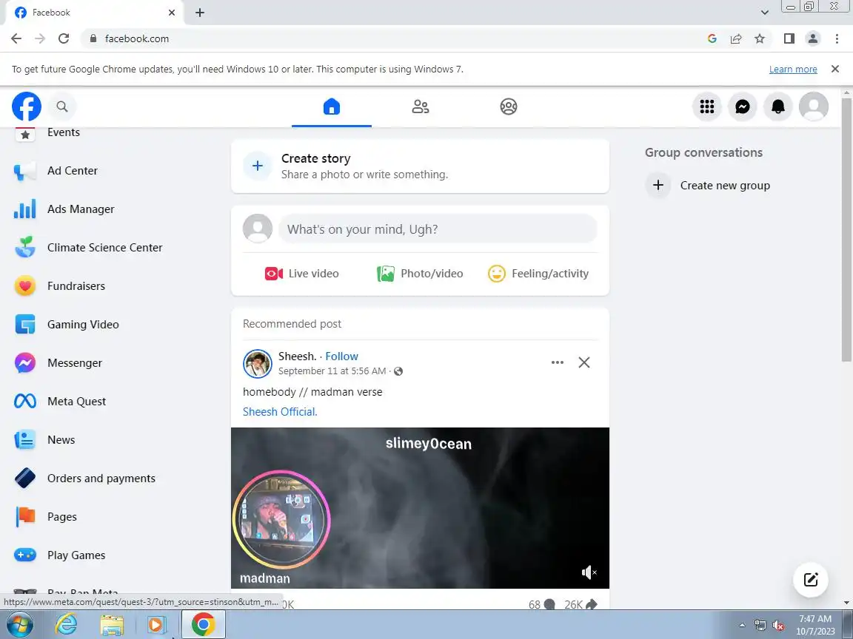Image resolution: width=853 pixels, height=639 pixels.
Task: Click the 26K shares icon
Action: [x=592, y=604]
